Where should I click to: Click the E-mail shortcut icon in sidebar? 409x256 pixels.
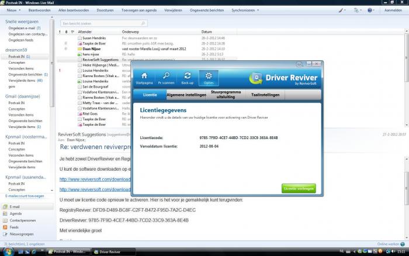tap(5, 207)
